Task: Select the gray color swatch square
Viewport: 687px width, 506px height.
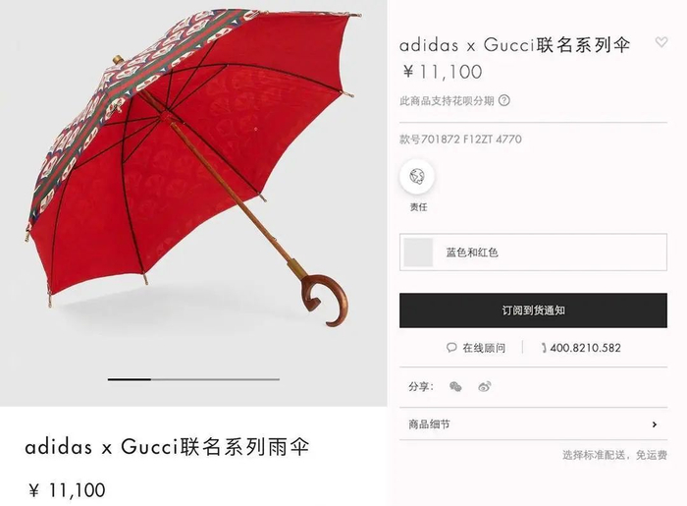Action: click(x=418, y=253)
